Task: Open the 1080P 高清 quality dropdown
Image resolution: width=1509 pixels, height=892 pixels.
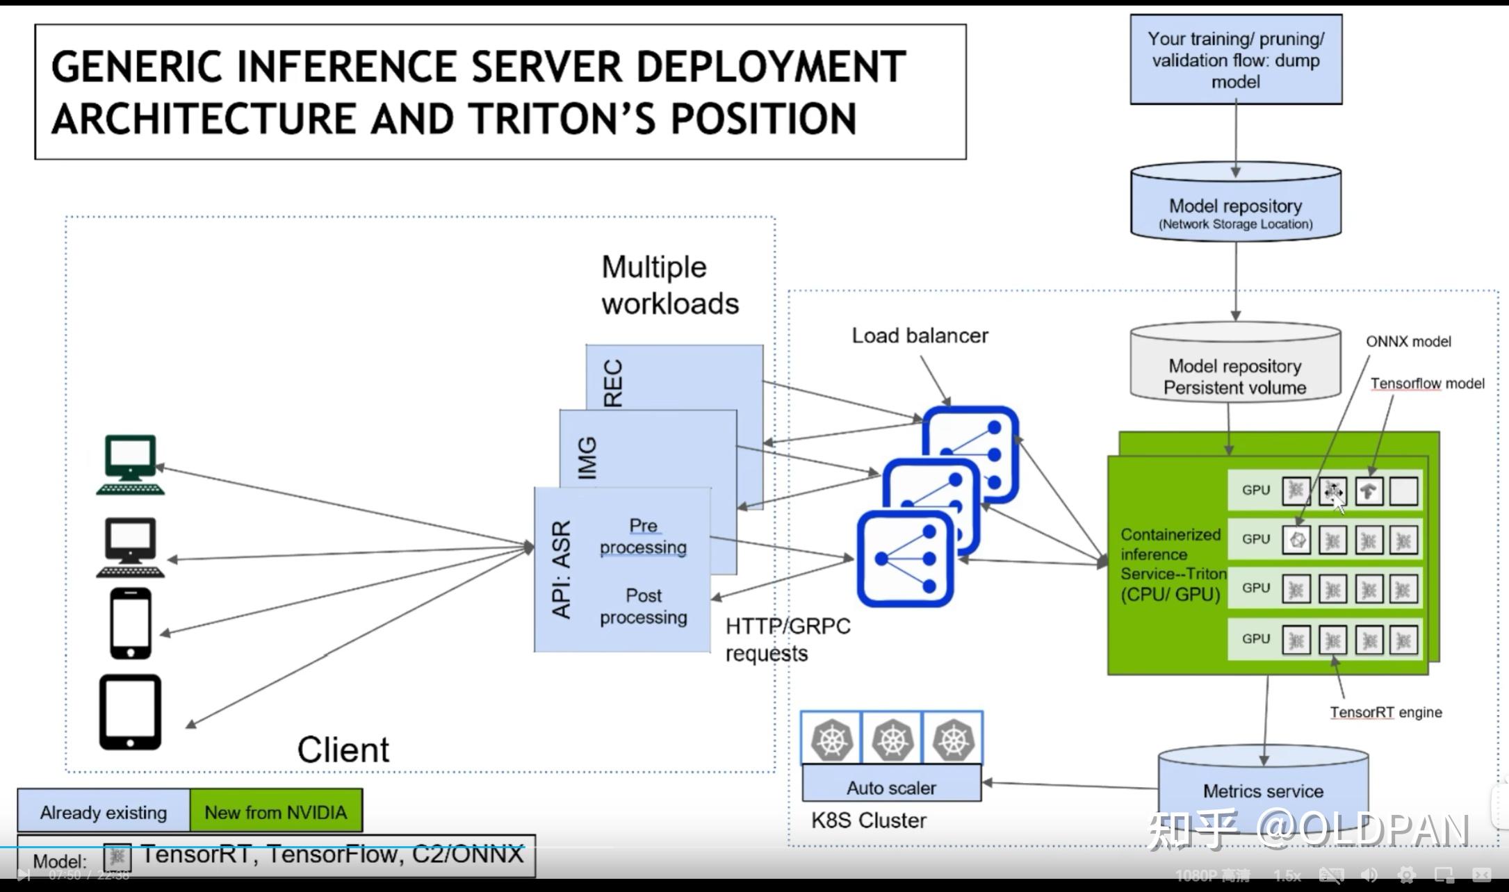Action: (x=1214, y=874)
